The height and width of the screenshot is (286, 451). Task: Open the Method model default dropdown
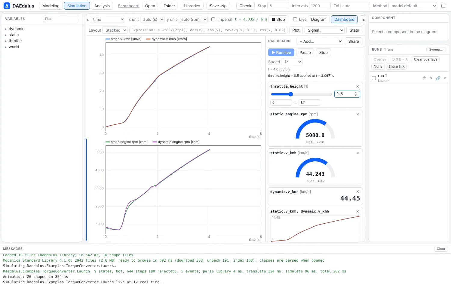click(x=413, y=6)
